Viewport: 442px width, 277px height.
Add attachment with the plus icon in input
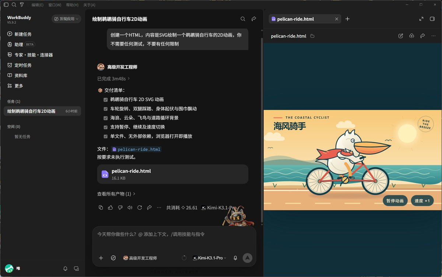coord(101,258)
